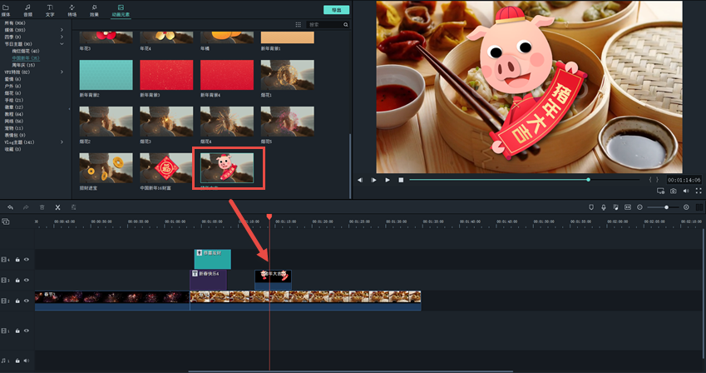Play the preview frame by frame
706x373 pixels.
coord(373,180)
